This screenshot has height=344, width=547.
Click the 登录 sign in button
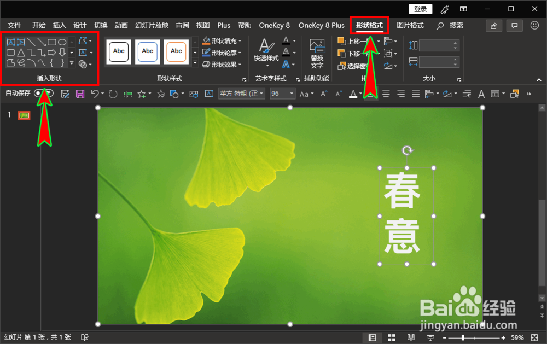(420, 9)
